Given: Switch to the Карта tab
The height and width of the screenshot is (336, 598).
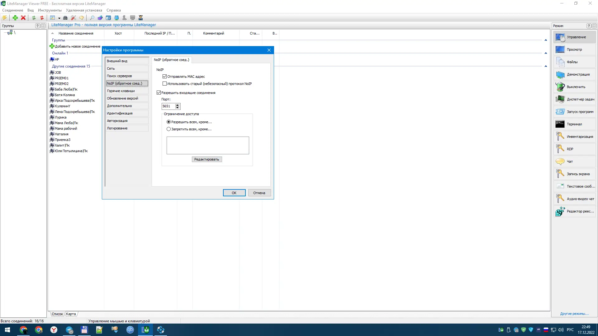Looking at the screenshot, I should click(71, 314).
